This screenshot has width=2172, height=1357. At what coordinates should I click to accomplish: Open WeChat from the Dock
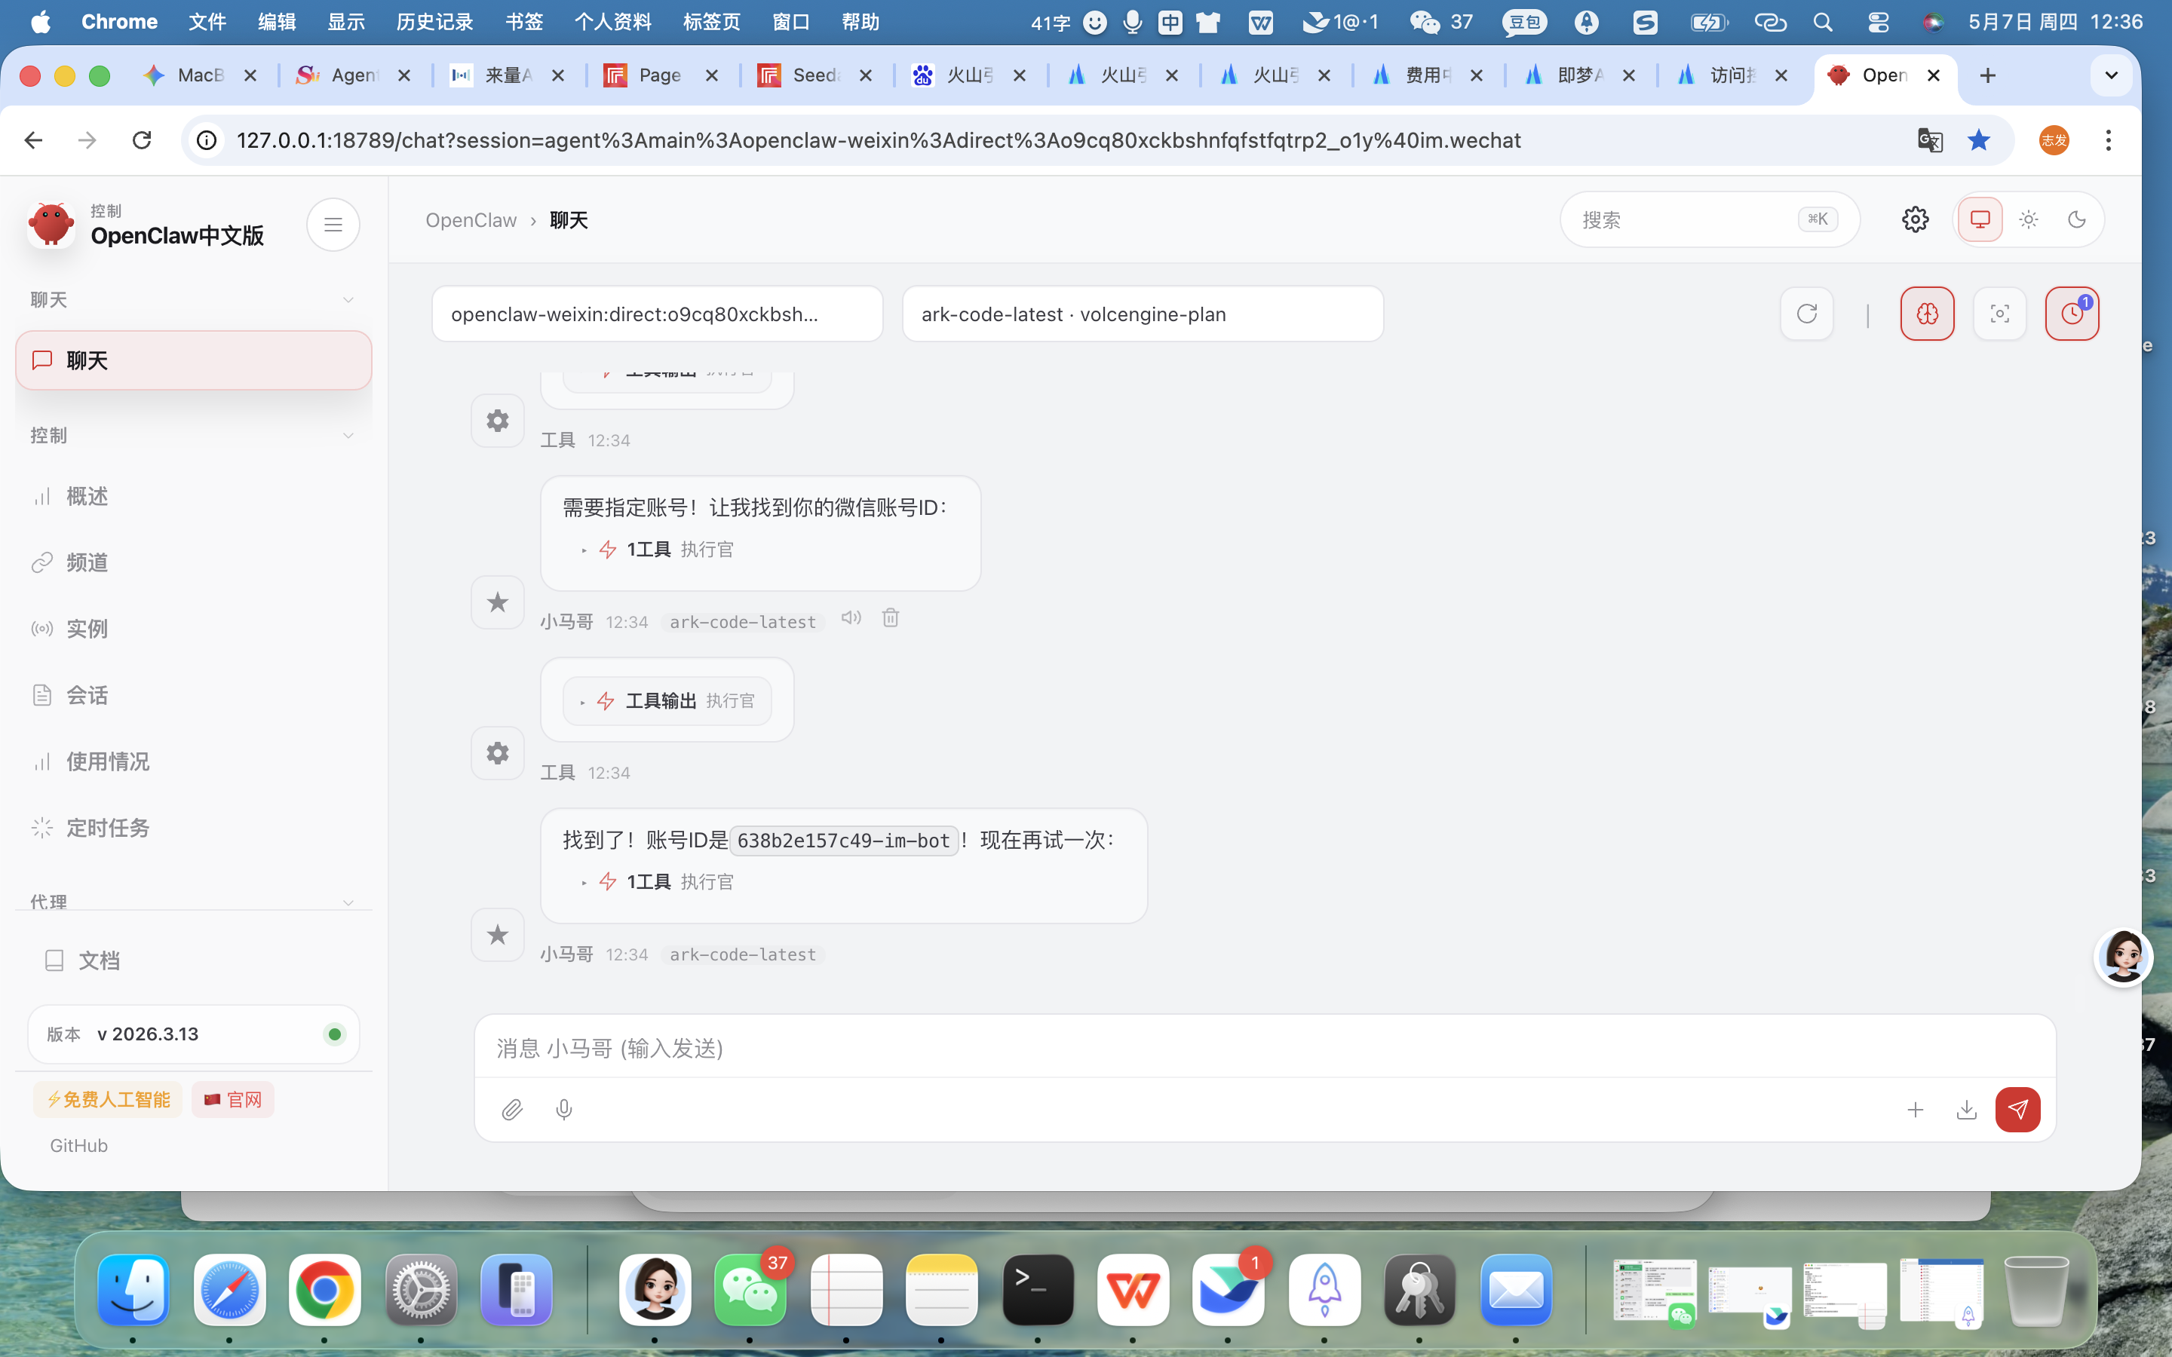[x=750, y=1291]
